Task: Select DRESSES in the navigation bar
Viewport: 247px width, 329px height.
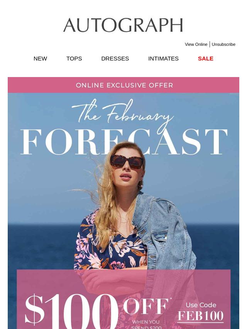Action: pos(115,59)
